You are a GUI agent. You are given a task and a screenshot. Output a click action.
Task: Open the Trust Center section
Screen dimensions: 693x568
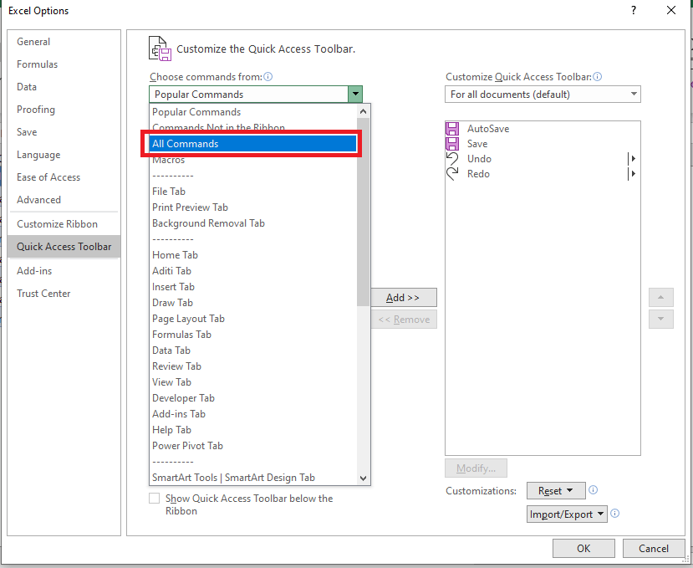[x=43, y=294]
